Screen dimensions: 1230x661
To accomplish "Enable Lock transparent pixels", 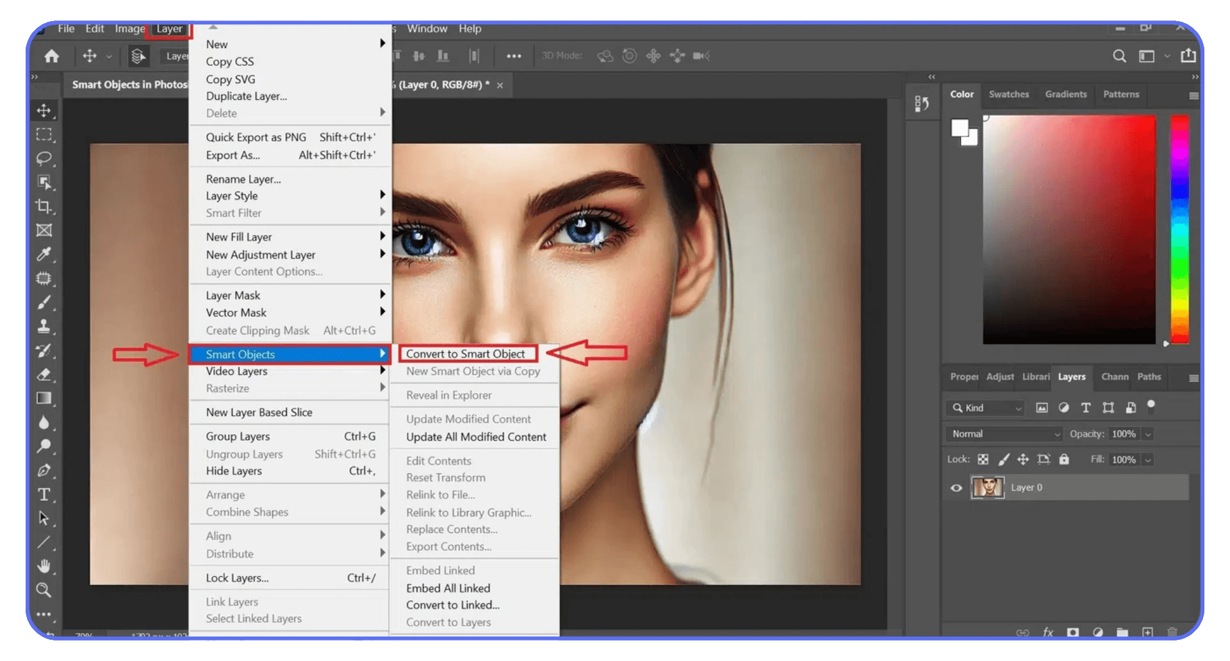I will pos(983,459).
